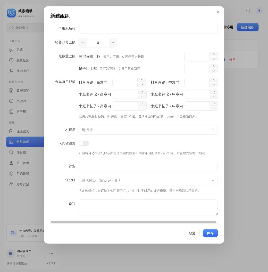The image size is (268, 272).
Task: Click the 演示管理员 name text
Action: (24, 251)
